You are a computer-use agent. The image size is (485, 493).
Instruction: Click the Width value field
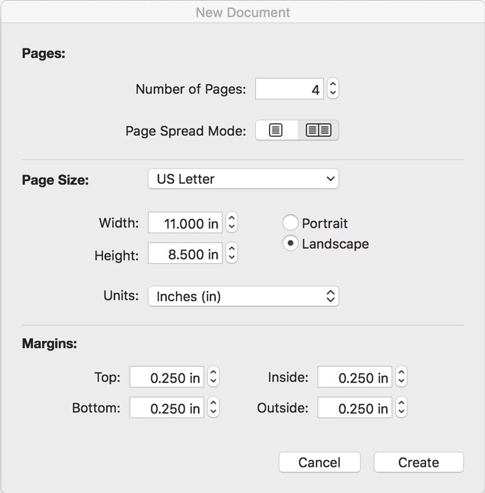tap(185, 223)
